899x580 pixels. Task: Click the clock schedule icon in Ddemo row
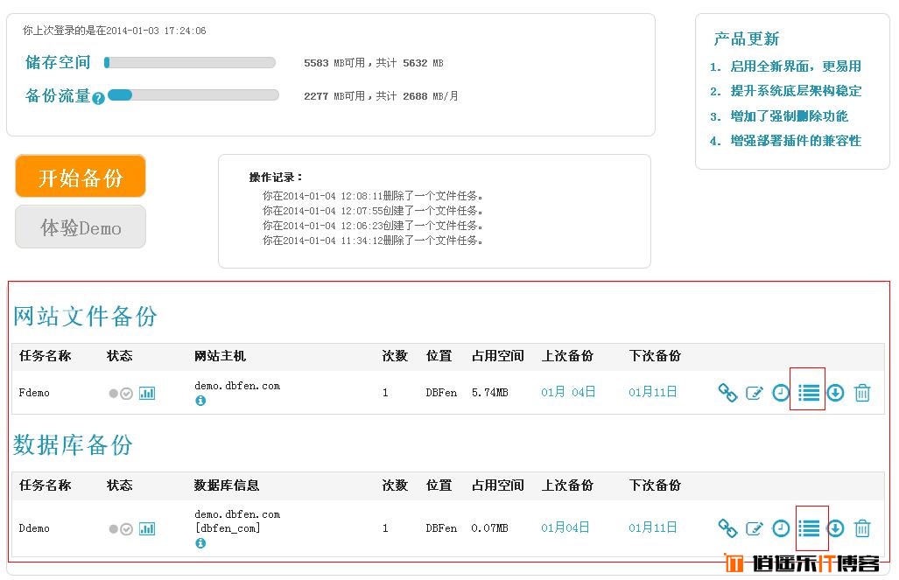click(781, 528)
